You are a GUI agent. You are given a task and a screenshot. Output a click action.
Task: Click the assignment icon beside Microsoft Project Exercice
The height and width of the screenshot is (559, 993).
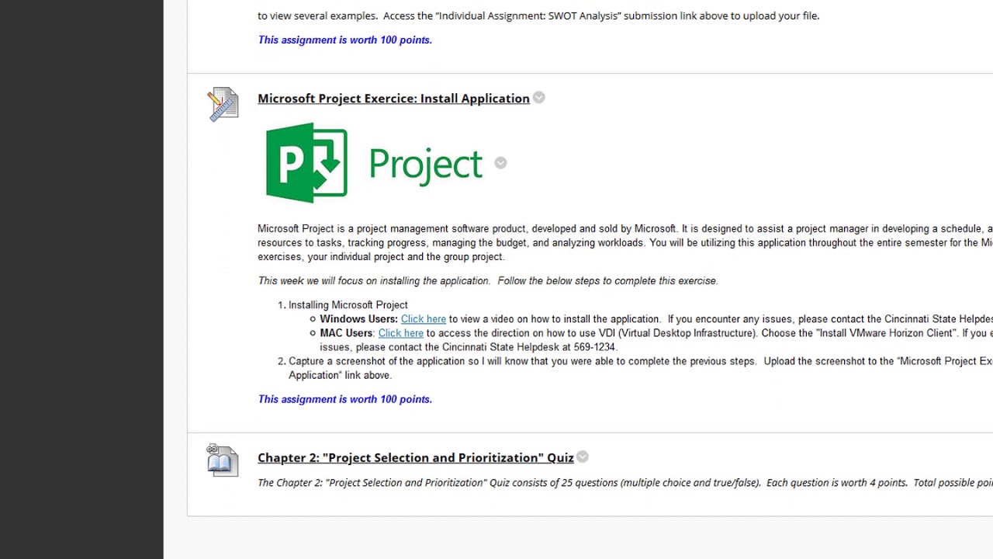pos(223,105)
